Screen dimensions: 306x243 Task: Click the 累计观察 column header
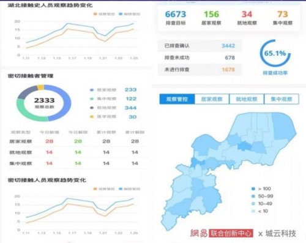(x=106, y=132)
